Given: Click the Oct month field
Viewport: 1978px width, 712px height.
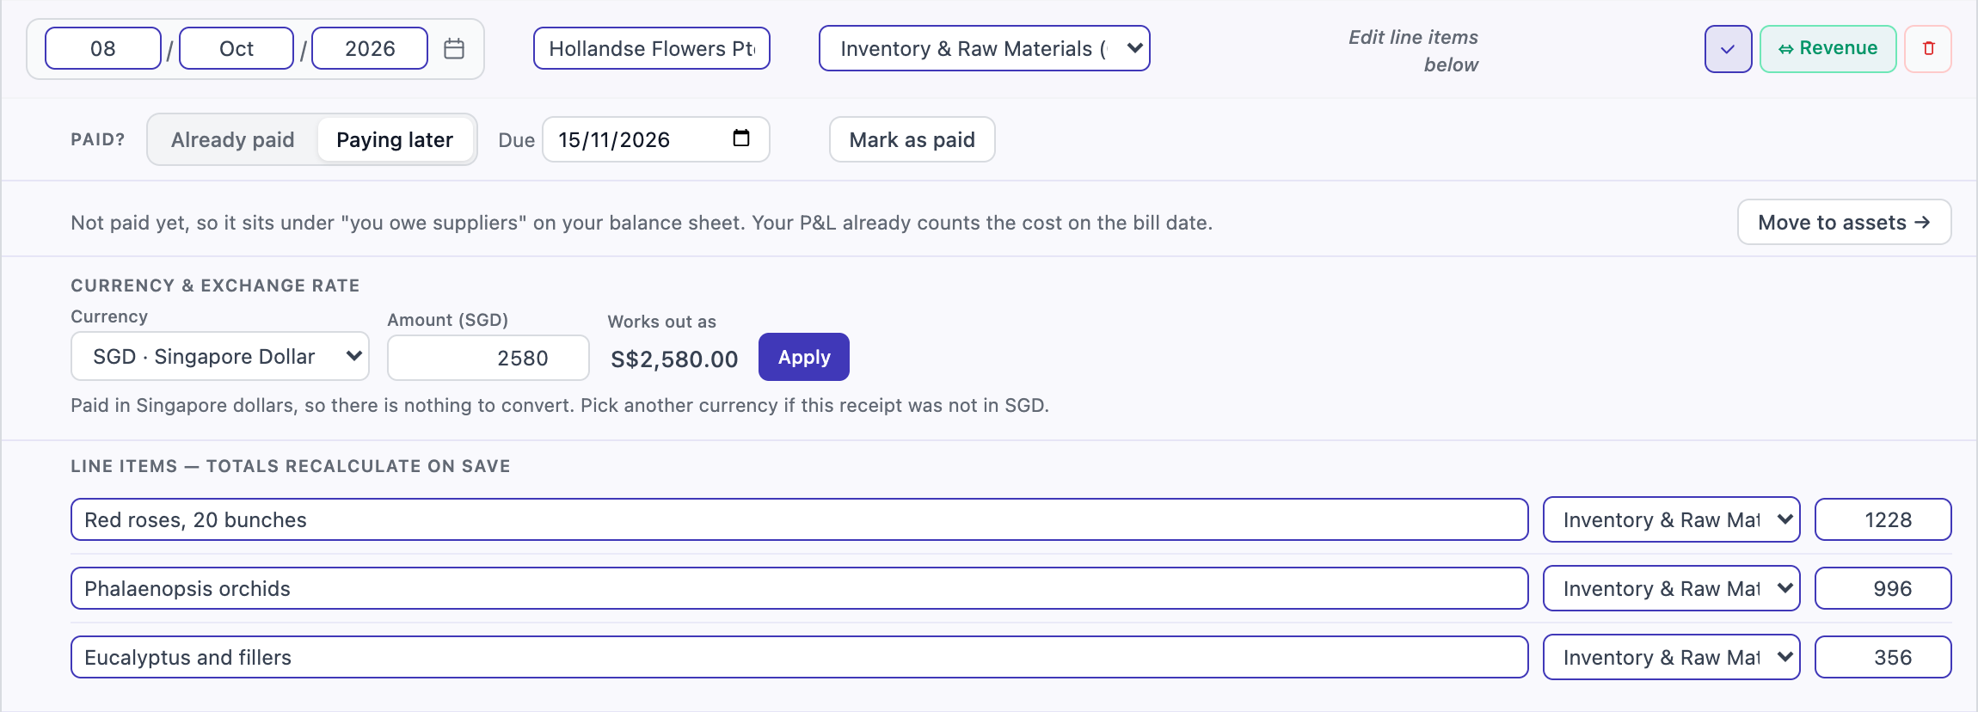Looking at the screenshot, I should tap(236, 48).
